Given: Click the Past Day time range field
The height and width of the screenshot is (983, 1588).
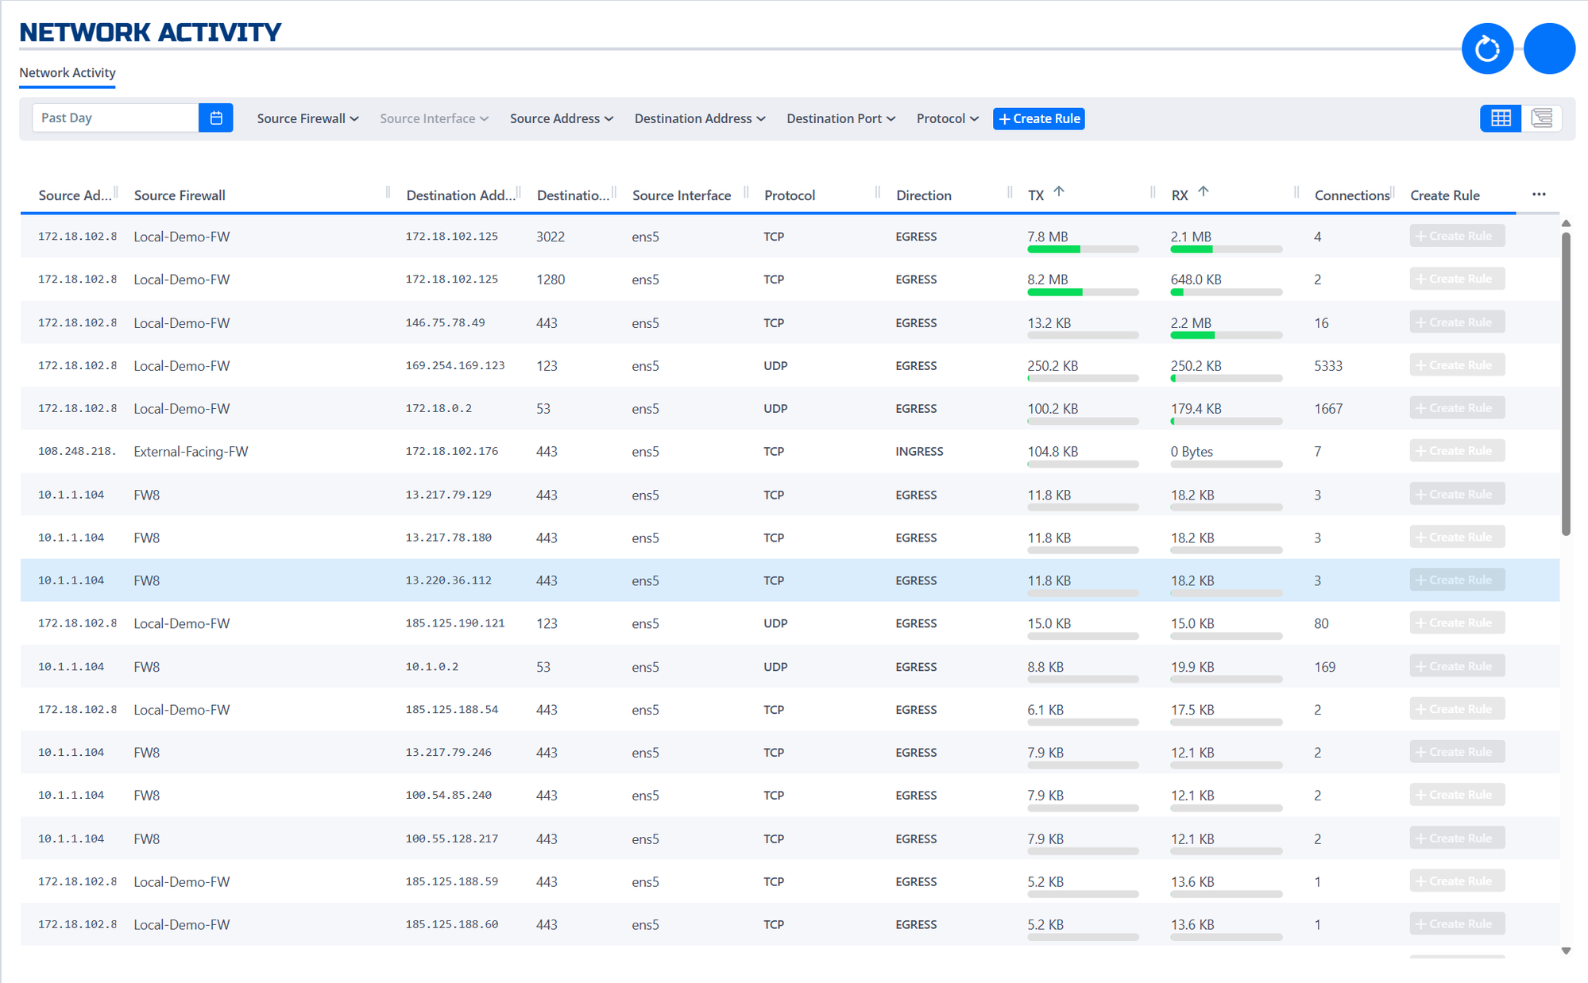Looking at the screenshot, I should pos(115,118).
